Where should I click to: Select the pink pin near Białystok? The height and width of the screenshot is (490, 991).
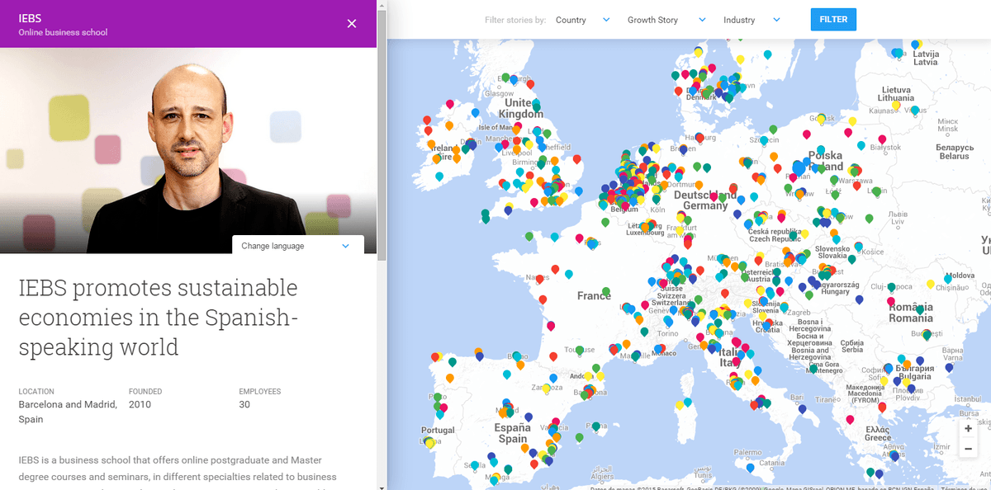pyautogui.click(x=882, y=139)
